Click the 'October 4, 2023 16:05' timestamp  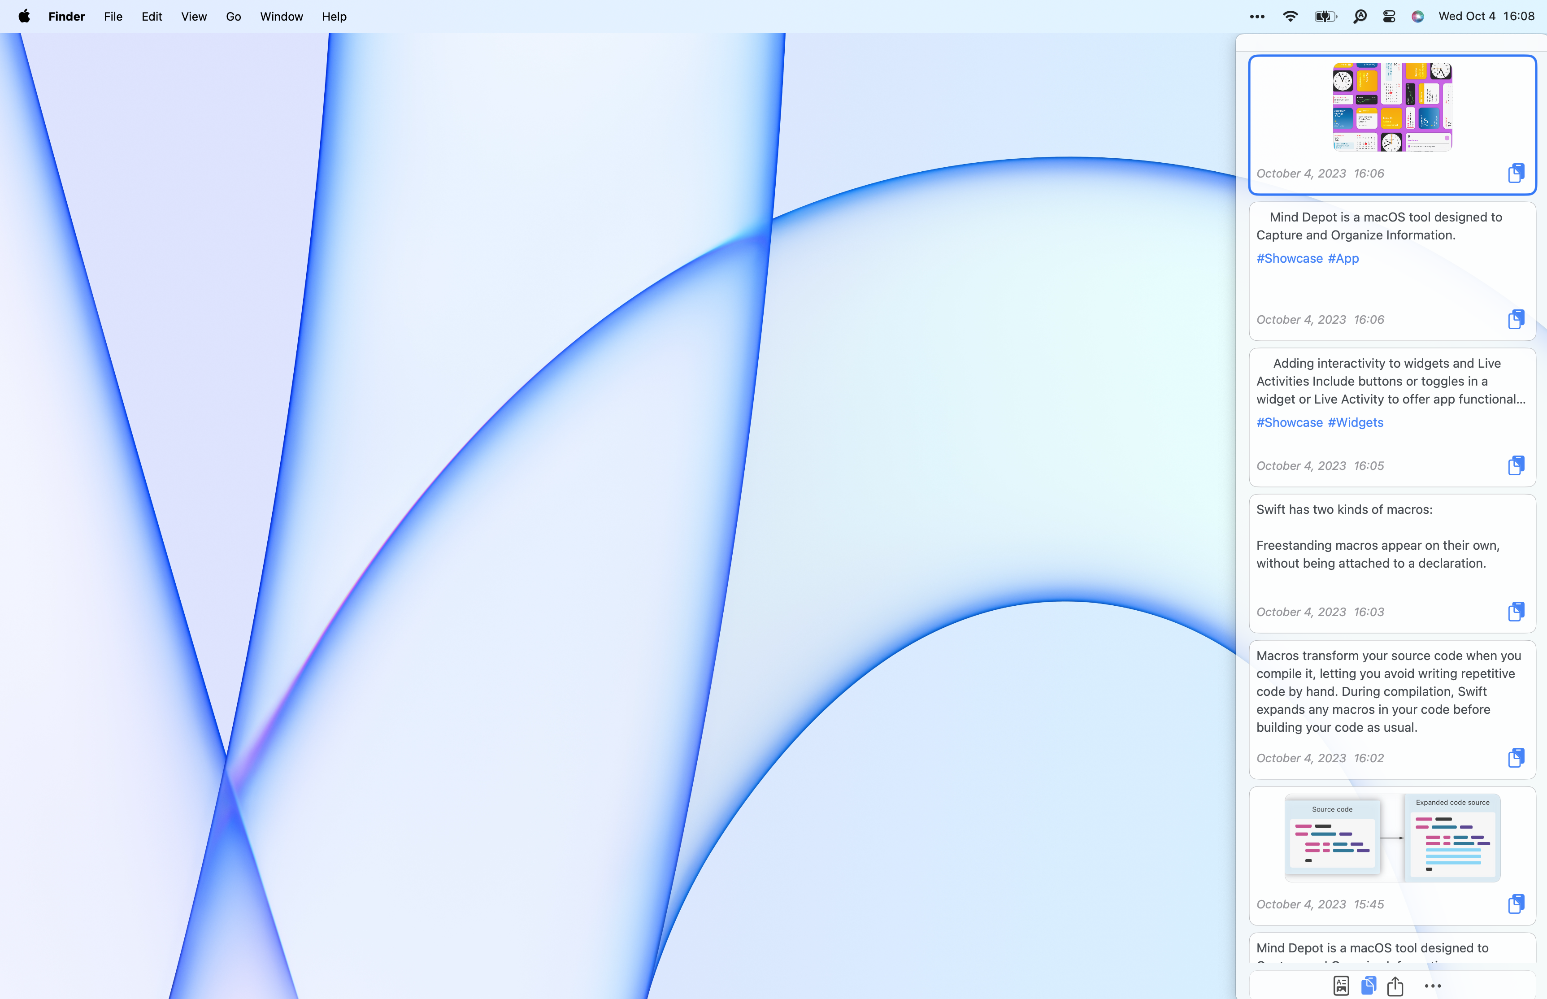point(1320,466)
